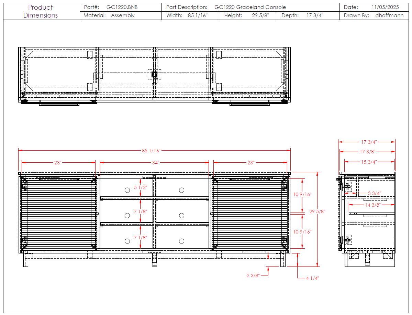Select the center square hardware in top view
This screenshot has height=315, width=412.
155,74
